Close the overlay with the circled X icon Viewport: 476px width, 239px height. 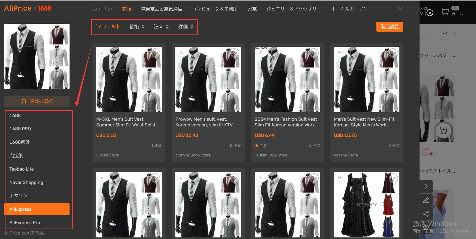click(430, 13)
